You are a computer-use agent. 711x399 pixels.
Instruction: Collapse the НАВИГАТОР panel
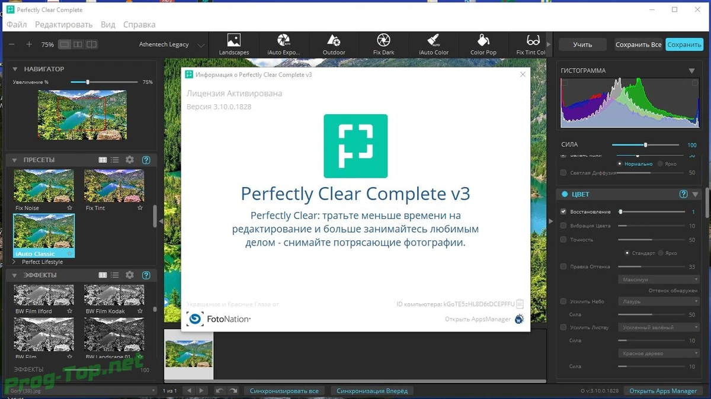click(x=15, y=69)
